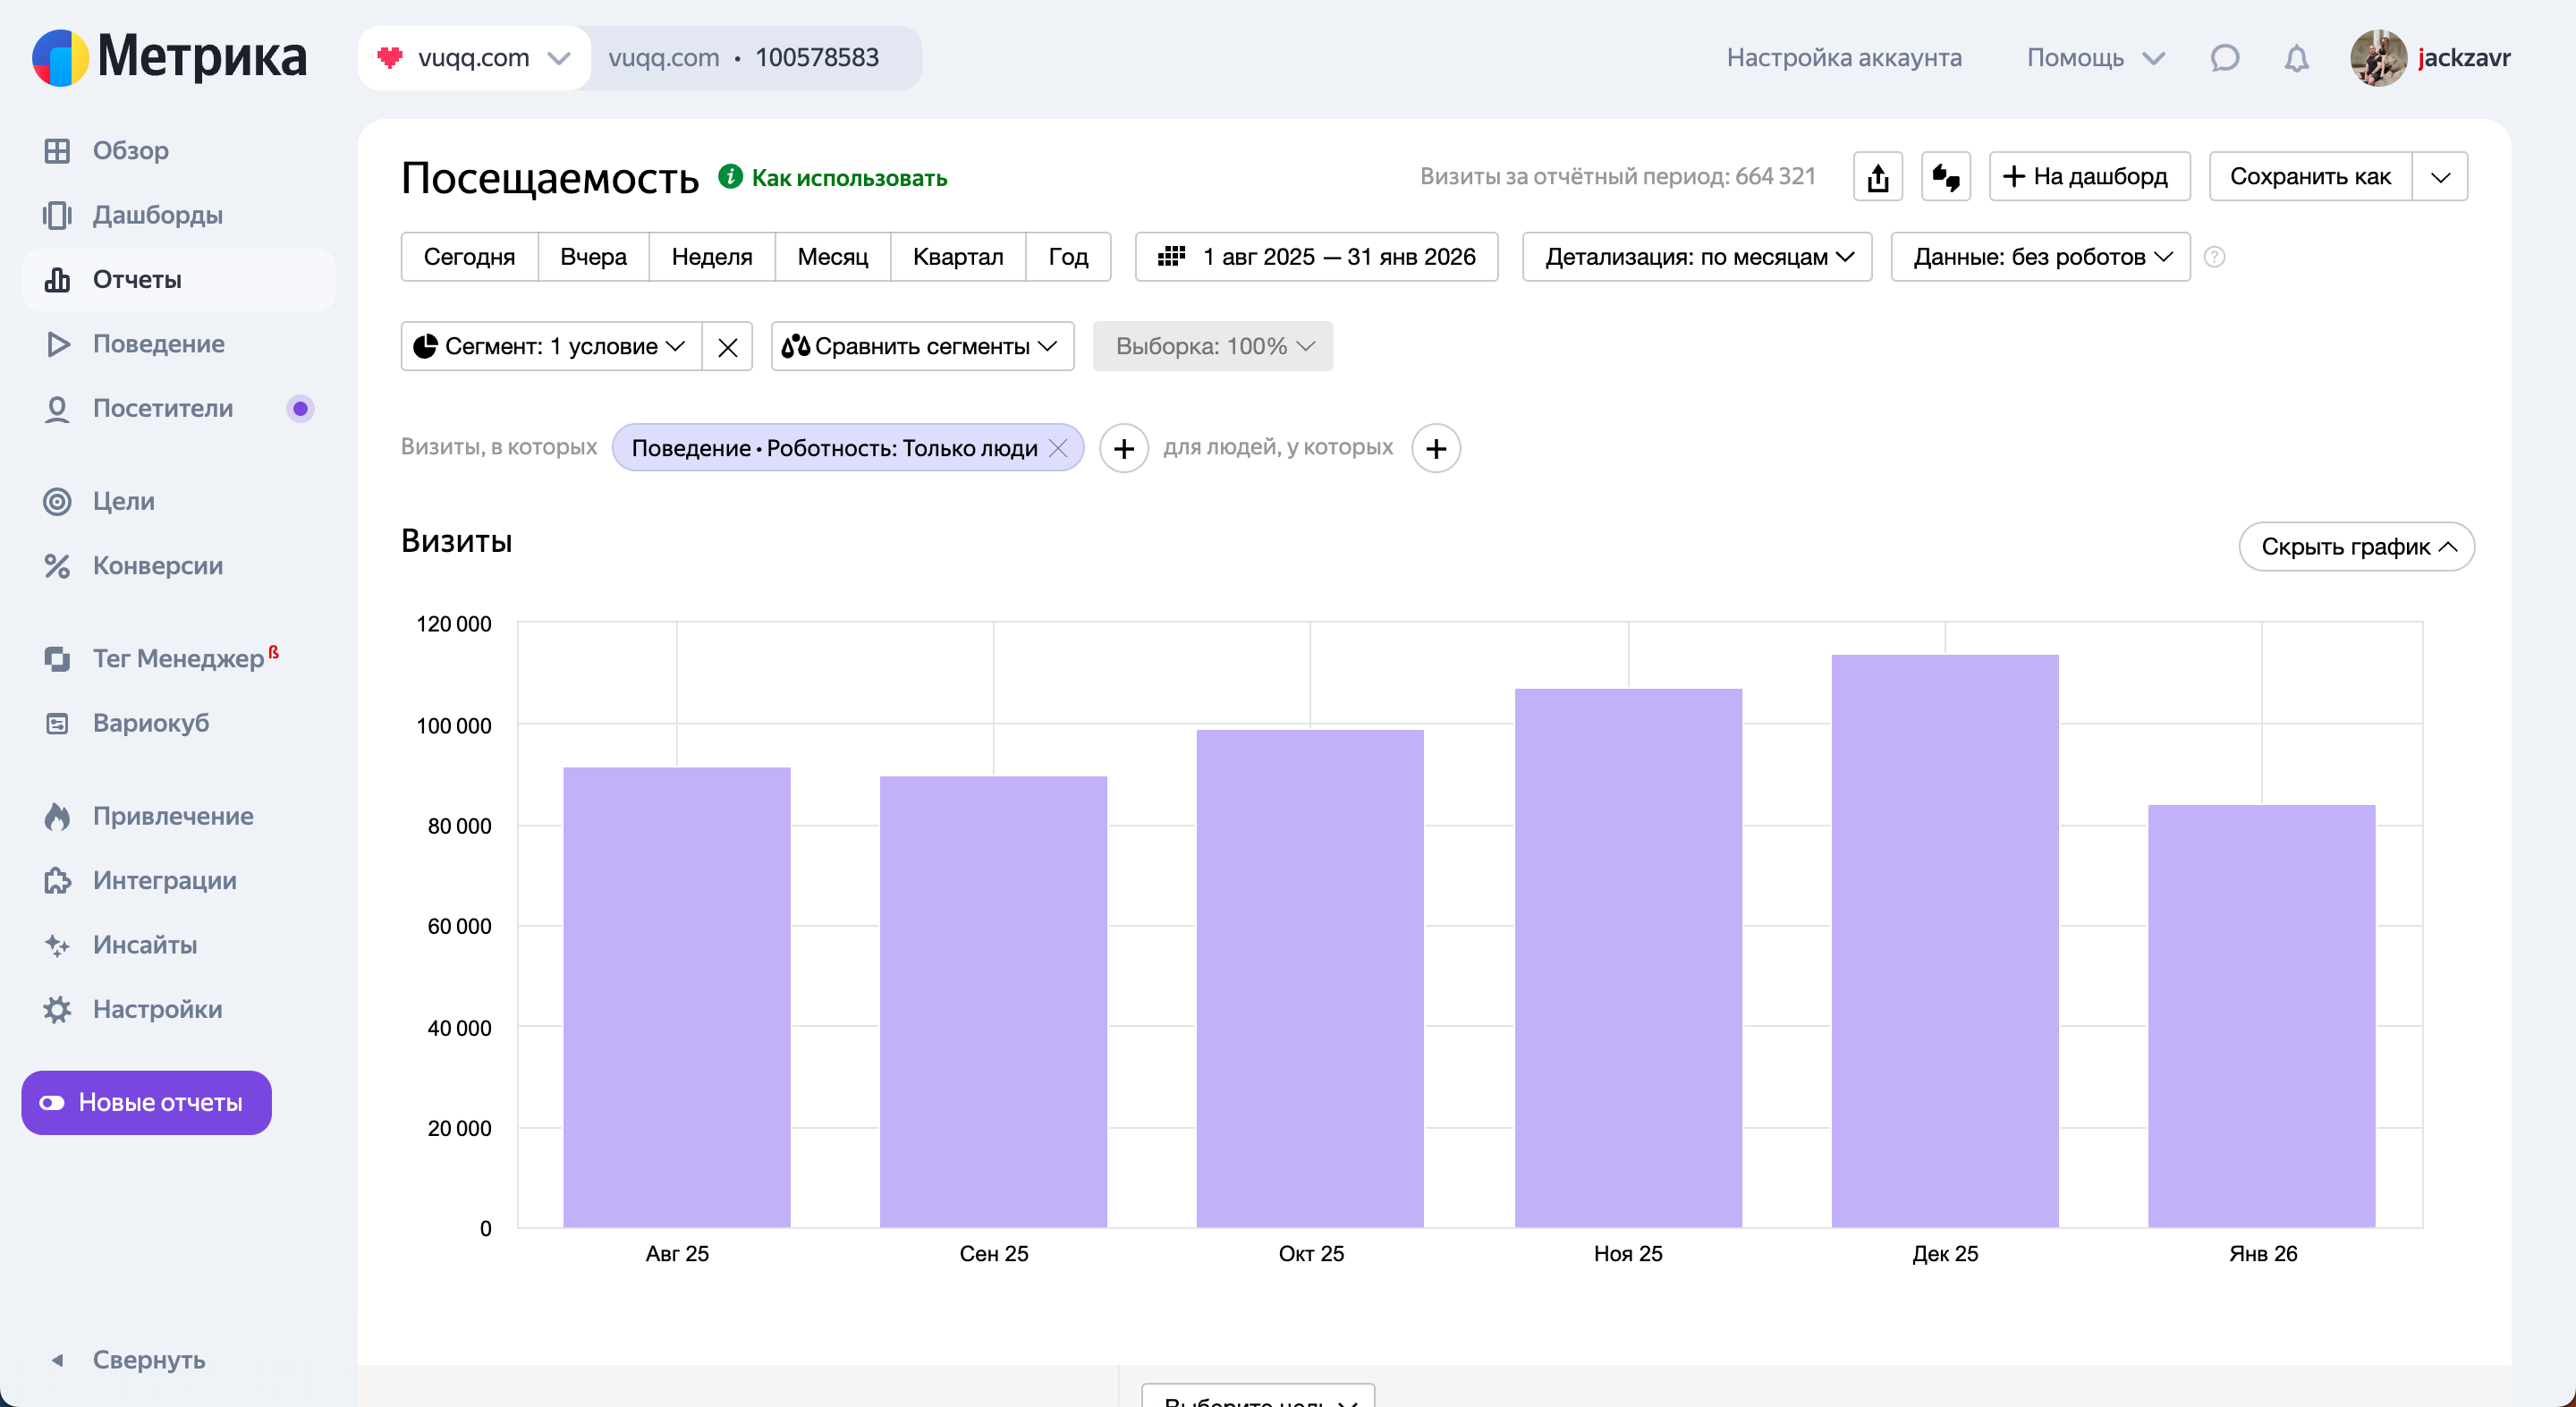The height and width of the screenshot is (1407, 2576).
Task: Click the thumbs up/down feedback icon
Action: (x=1945, y=177)
